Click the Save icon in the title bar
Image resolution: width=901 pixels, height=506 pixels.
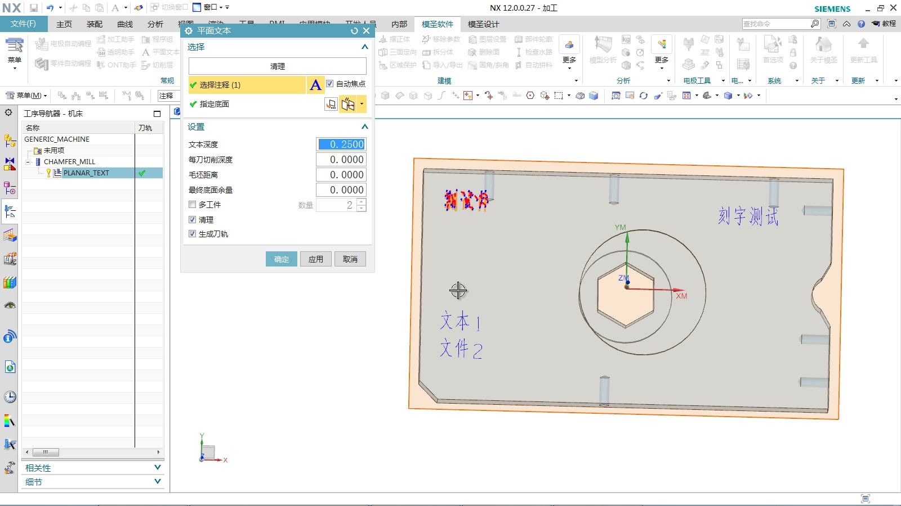pos(34,8)
